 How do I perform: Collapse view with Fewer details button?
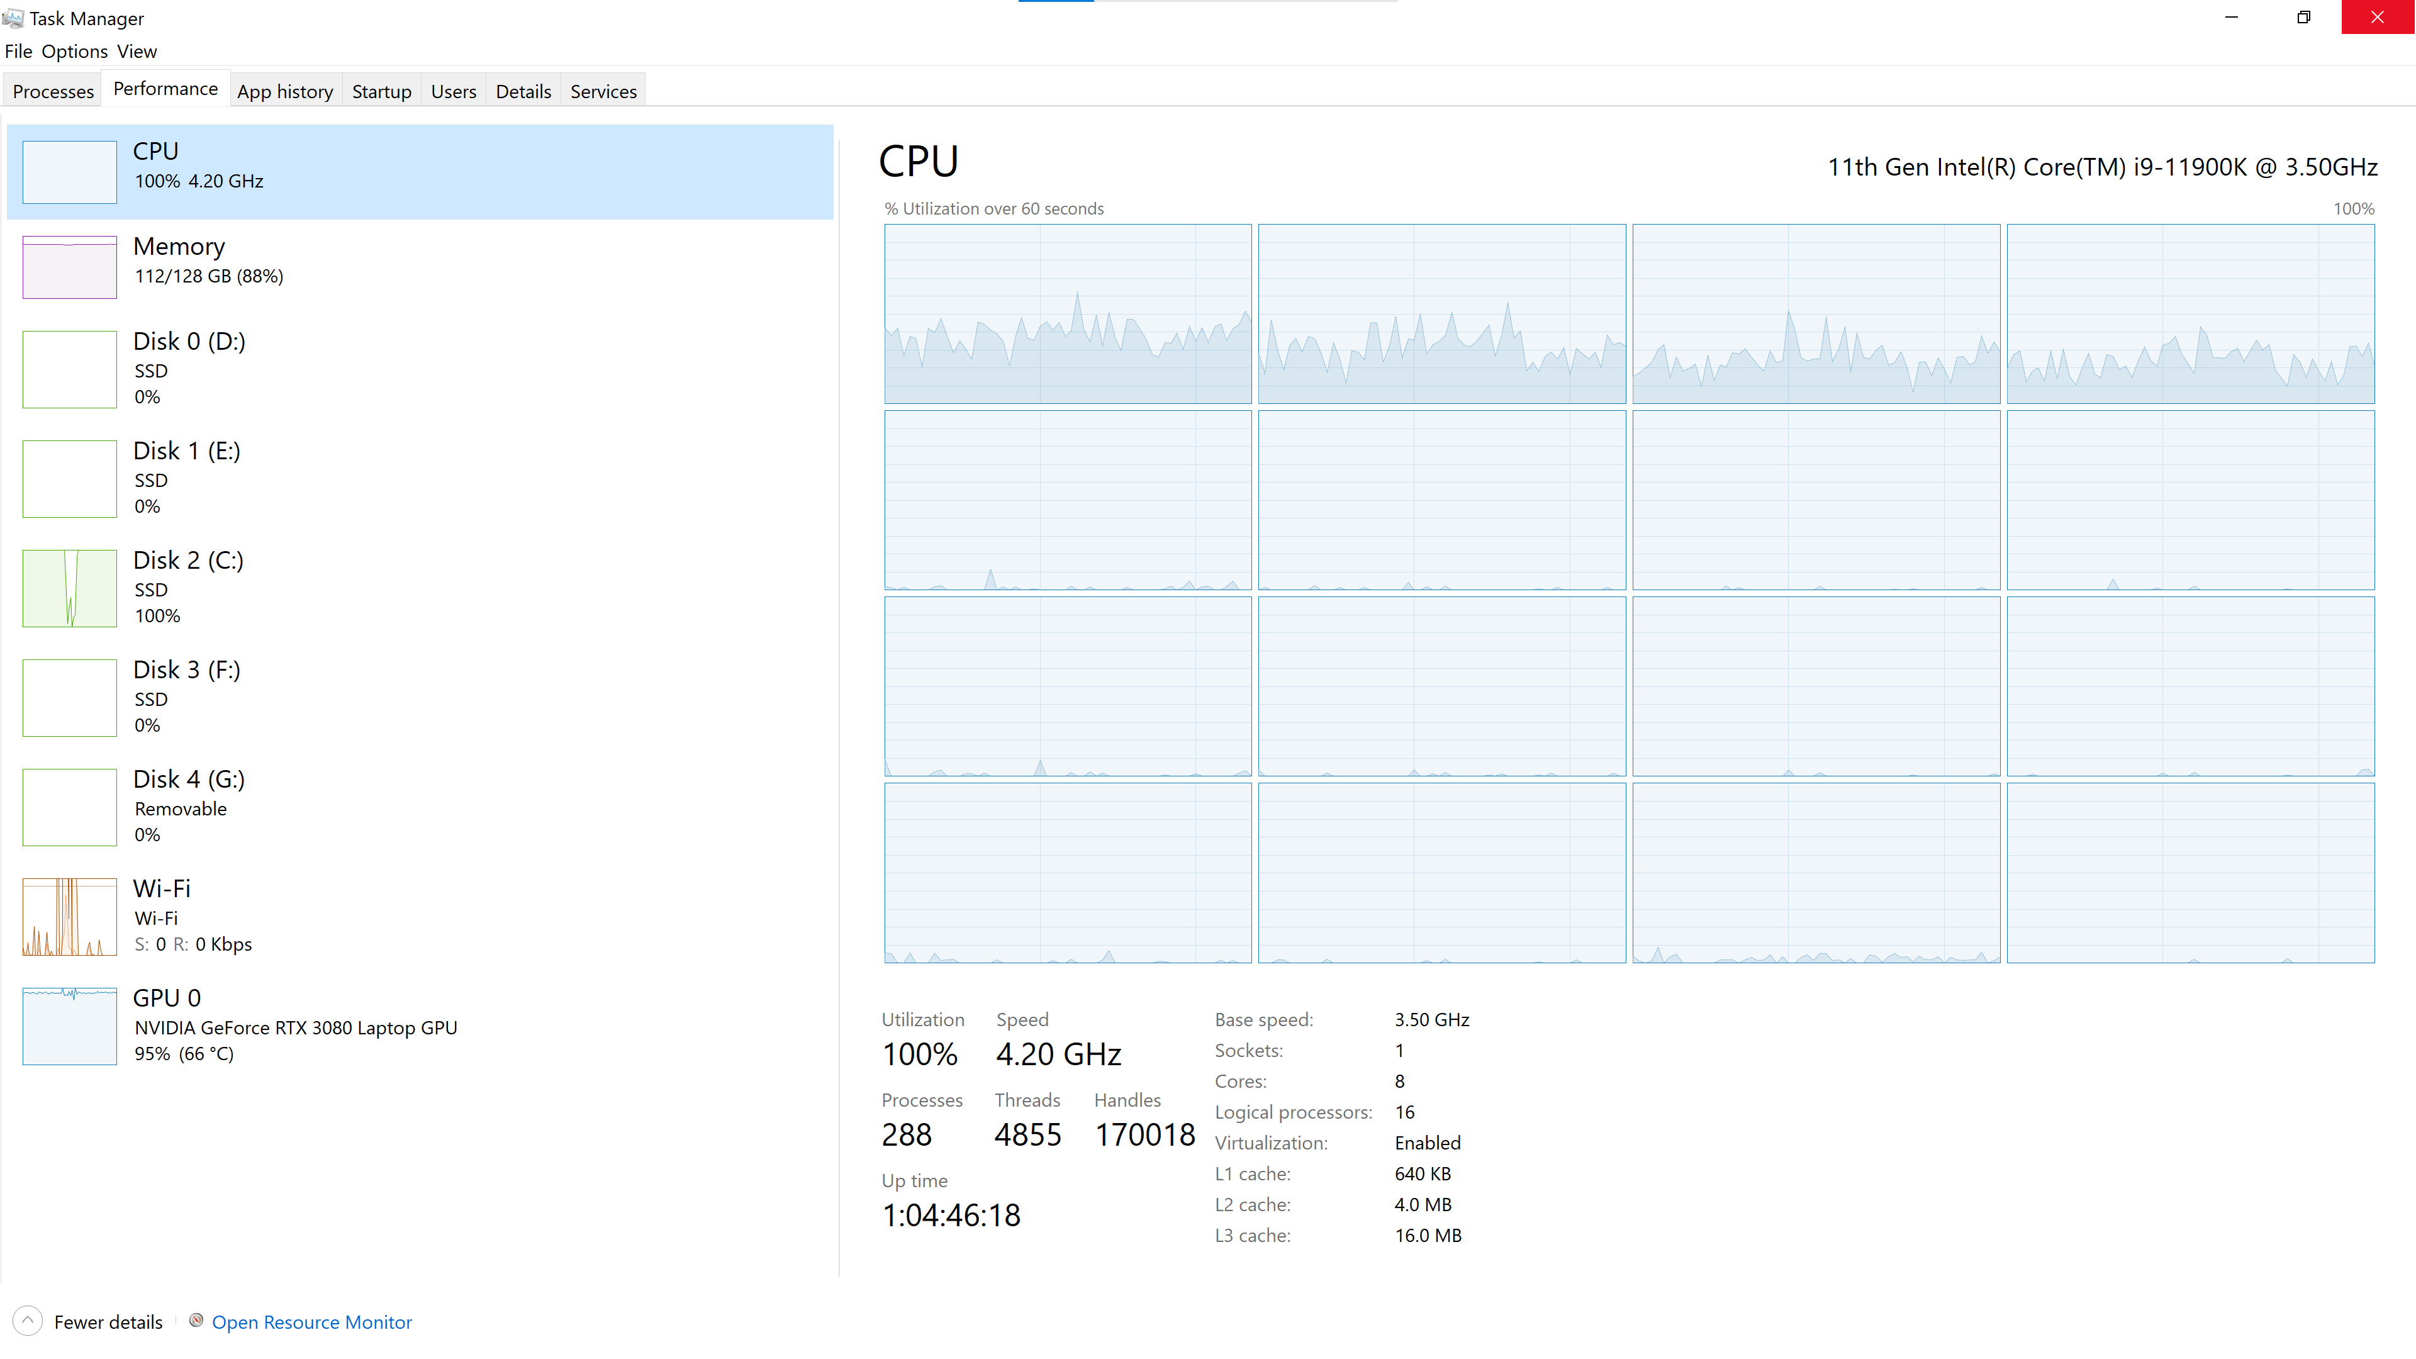pyautogui.click(x=88, y=1321)
